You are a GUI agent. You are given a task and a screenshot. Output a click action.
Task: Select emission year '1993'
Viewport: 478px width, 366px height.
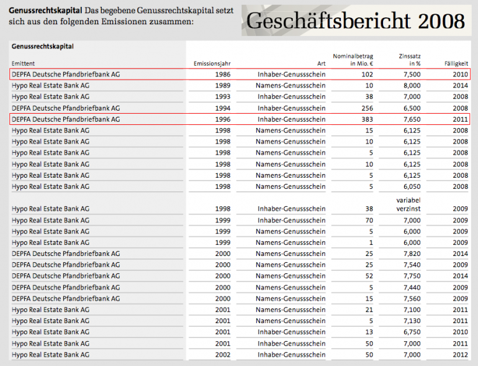[x=223, y=97]
